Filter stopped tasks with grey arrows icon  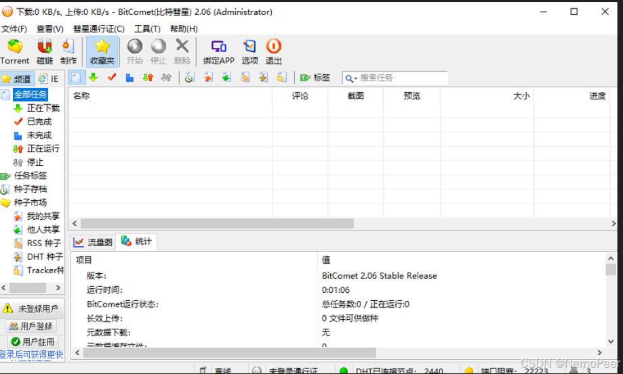167,77
